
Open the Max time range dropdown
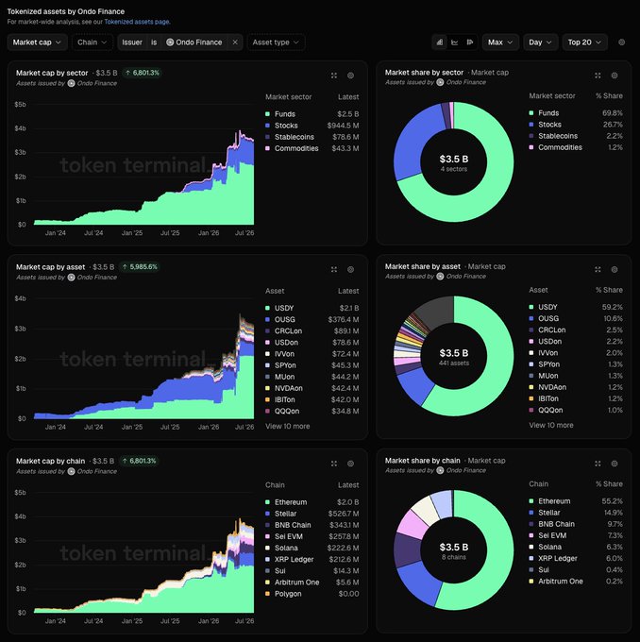point(500,42)
